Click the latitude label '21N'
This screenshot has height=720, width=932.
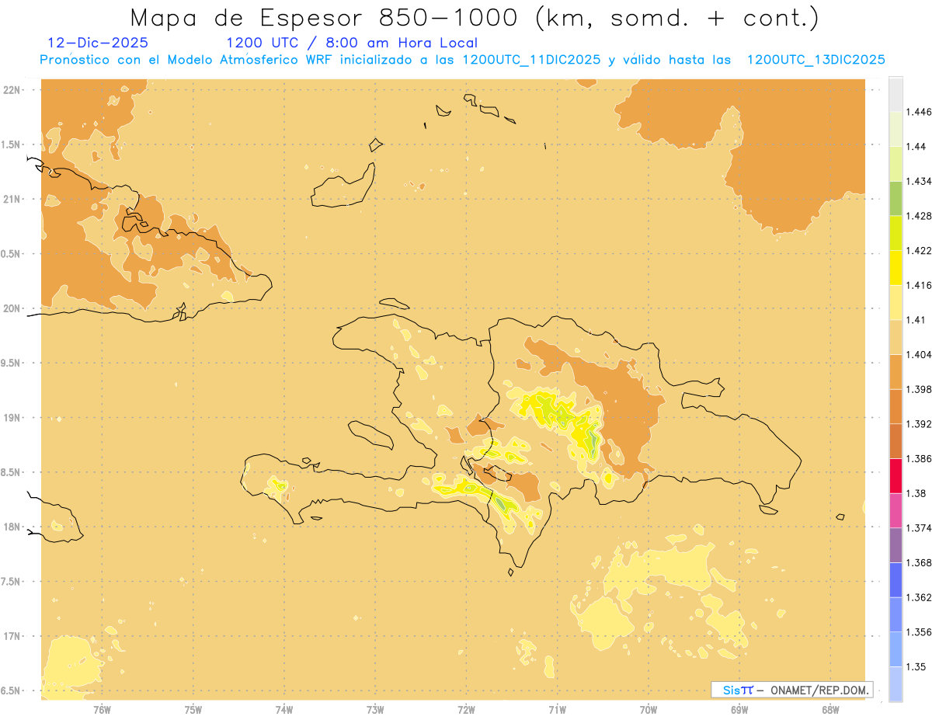(x=12, y=199)
